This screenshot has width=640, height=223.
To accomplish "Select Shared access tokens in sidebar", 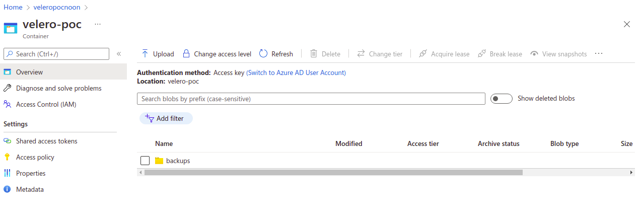I will tap(46, 141).
